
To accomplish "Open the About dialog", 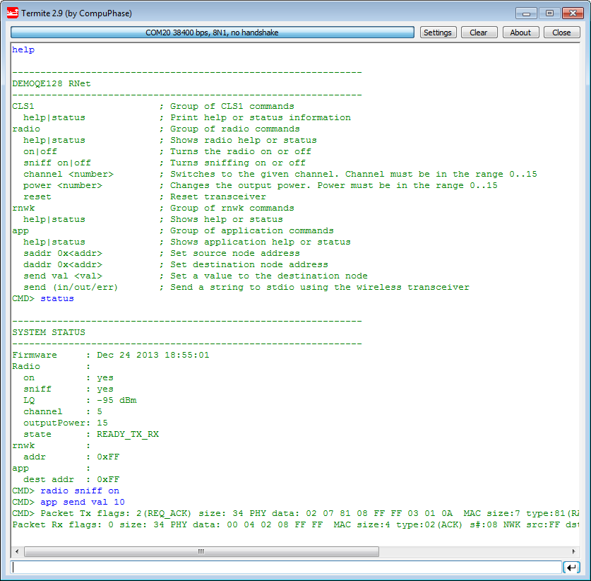I will click(520, 33).
